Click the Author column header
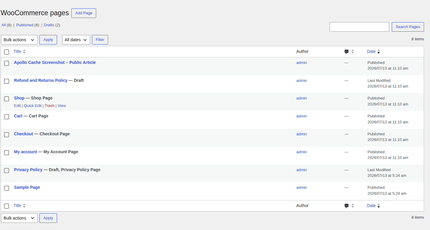The image size is (430, 230). pyautogui.click(x=302, y=51)
